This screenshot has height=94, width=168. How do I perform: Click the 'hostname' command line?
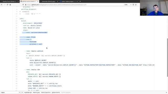pos(33,42)
